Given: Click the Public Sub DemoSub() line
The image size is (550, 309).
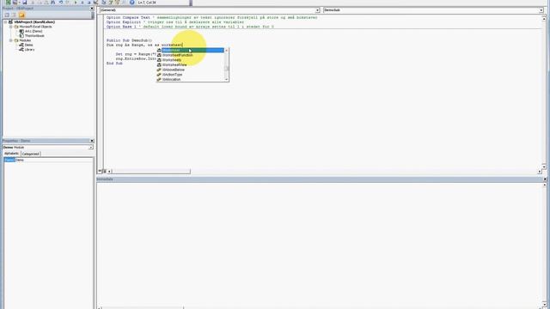Looking at the screenshot, I should pyautogui.click(x=129, y=40).
